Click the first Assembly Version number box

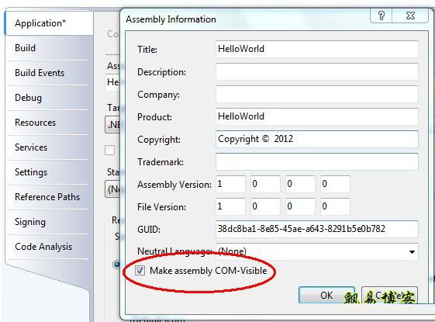click(230, 184)
